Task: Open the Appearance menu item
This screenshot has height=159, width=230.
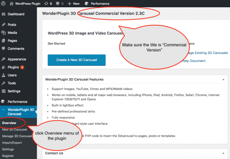Action: coord(16,59)
